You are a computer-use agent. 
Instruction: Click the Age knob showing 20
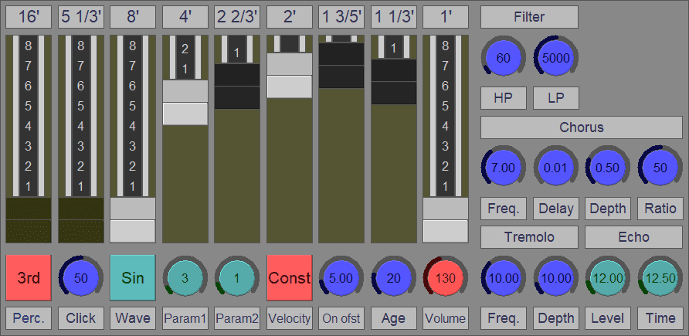coord(393,278)
